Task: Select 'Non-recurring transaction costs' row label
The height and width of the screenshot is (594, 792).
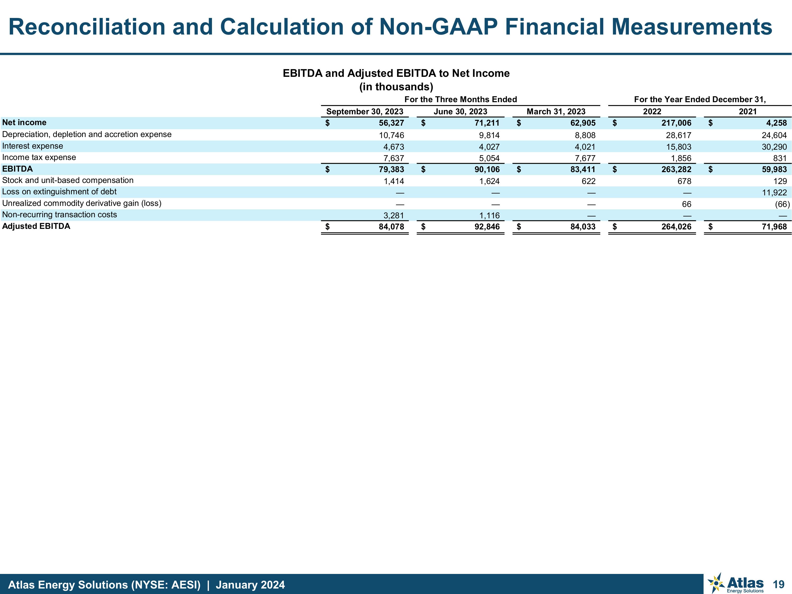Action: coord(59,215)
